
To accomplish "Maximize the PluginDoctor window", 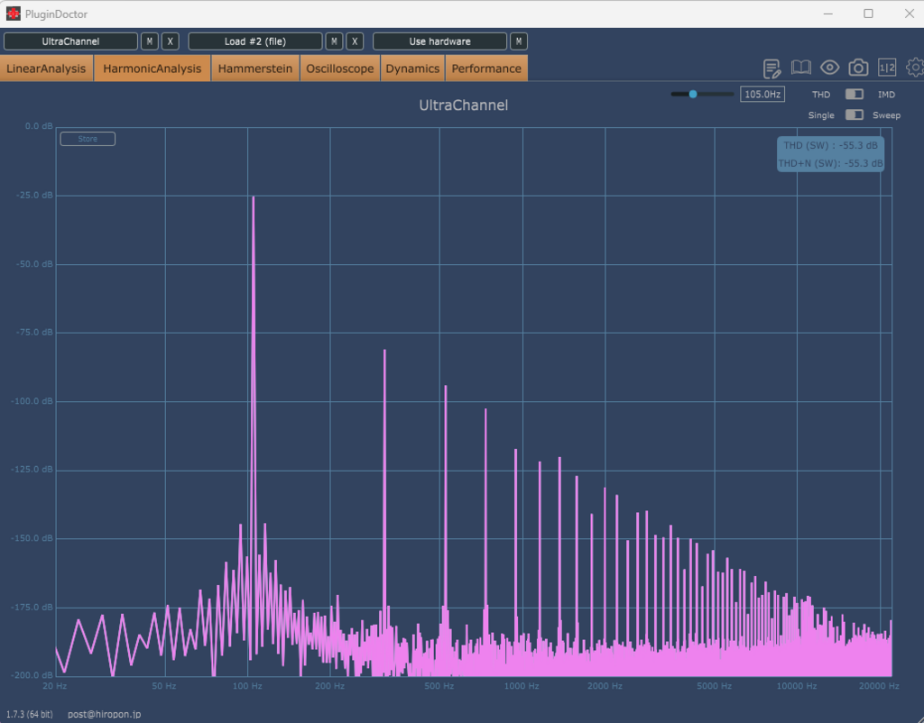I will point(868,14).
